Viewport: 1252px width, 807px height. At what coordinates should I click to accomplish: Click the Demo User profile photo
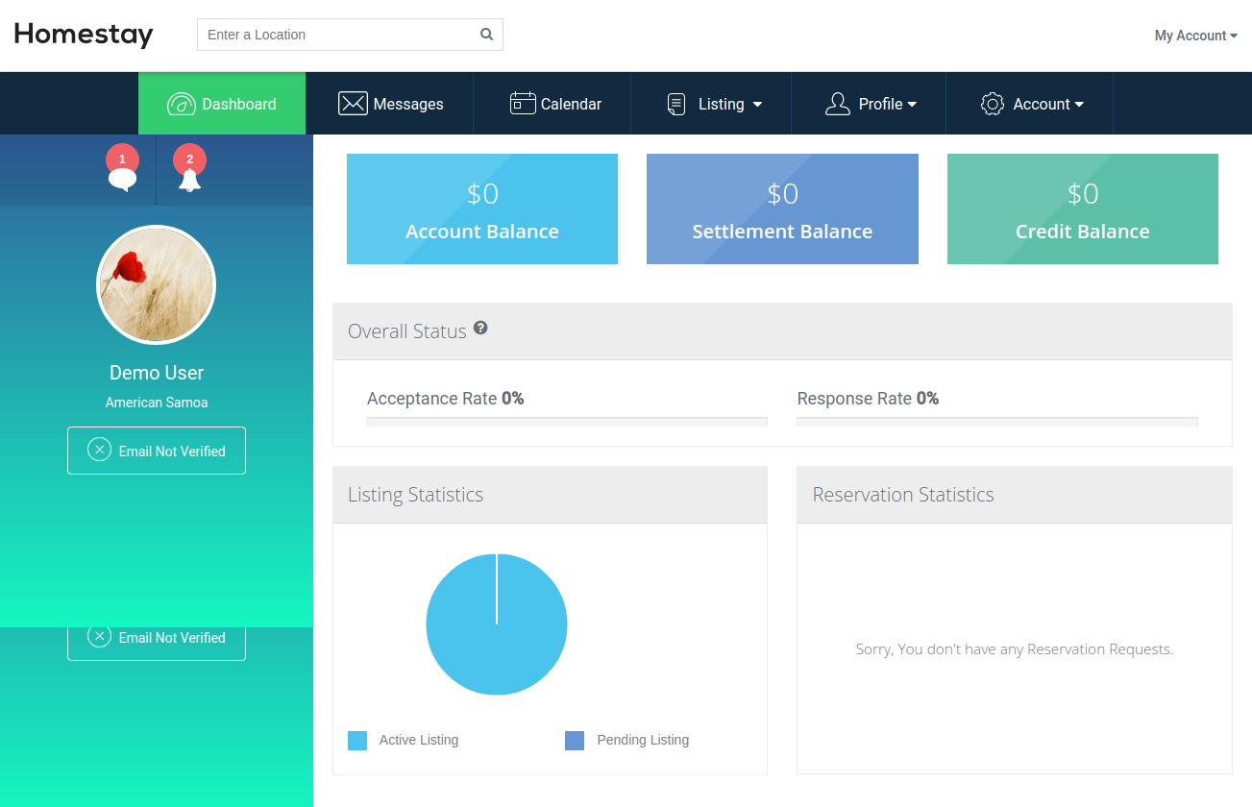[x=157, y=284]
